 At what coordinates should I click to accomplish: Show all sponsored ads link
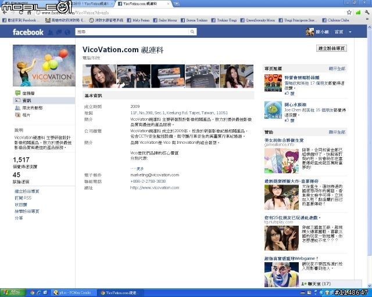337,132
